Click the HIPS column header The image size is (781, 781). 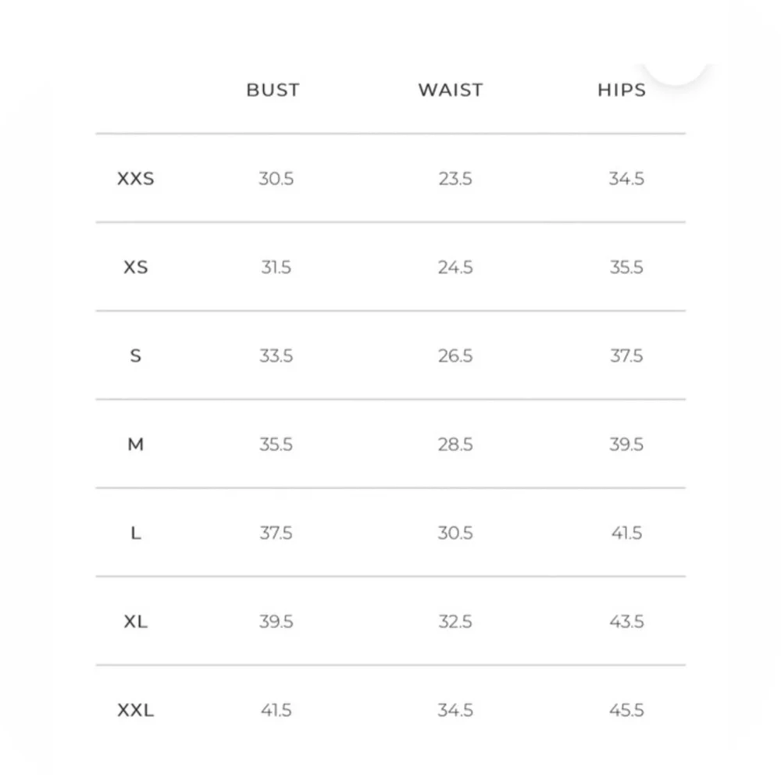(x=622, y=90)
